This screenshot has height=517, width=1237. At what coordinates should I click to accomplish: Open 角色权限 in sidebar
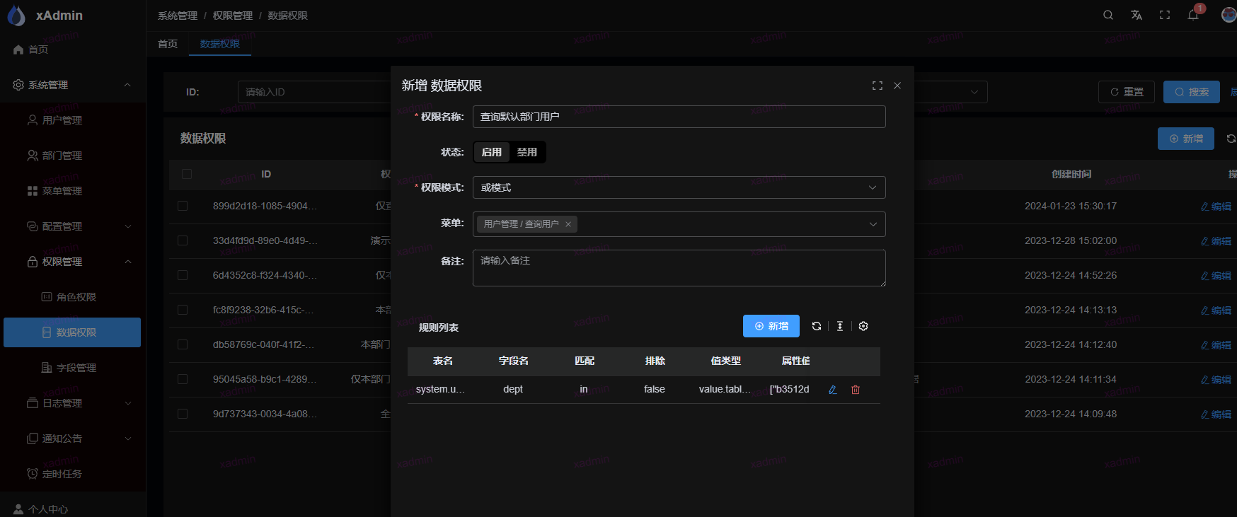pos(73,297)
